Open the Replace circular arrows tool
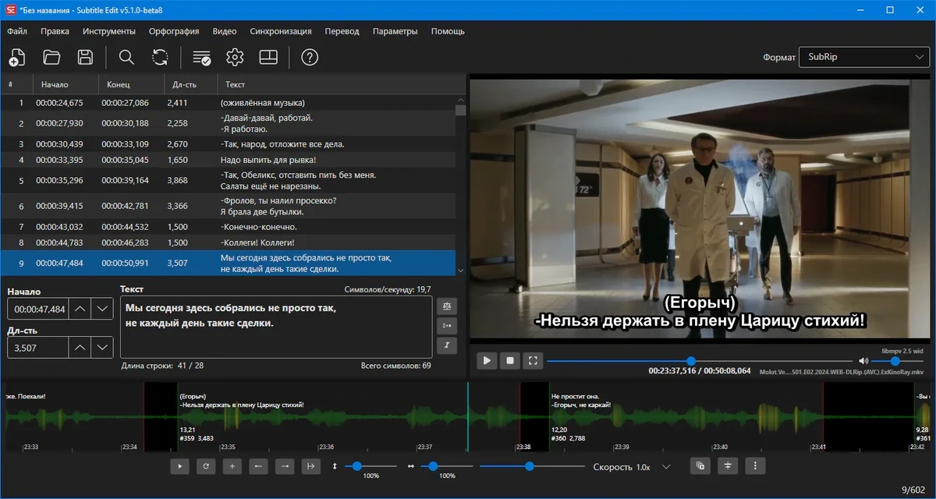 click(x=160, y=57)
